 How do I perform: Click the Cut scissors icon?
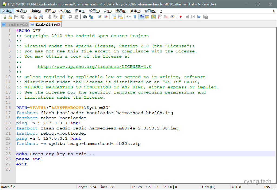click(50, 17)
